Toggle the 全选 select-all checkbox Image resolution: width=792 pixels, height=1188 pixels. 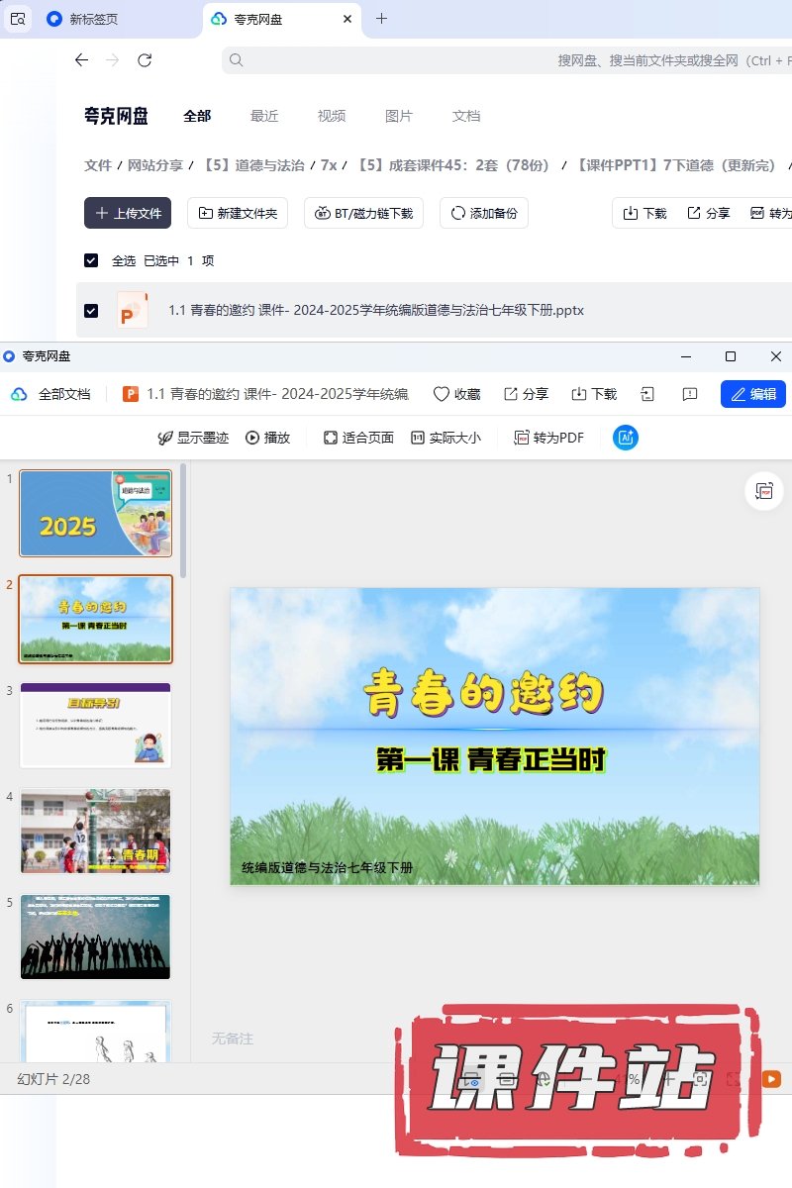point(91,260)
